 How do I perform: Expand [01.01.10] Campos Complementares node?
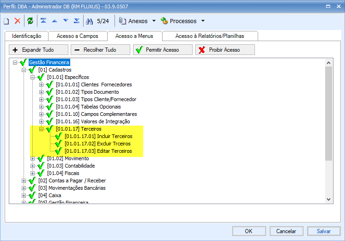41,114
